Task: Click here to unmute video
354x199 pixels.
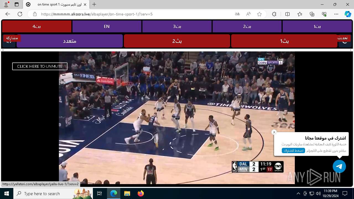Action: [x=40, y=66]
